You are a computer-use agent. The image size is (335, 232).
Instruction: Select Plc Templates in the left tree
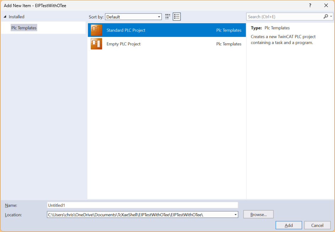coord(24,28)
